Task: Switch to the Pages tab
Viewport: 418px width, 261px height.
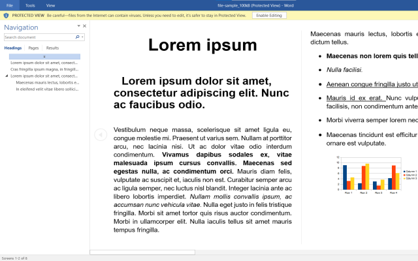Action: pos(33,48)
